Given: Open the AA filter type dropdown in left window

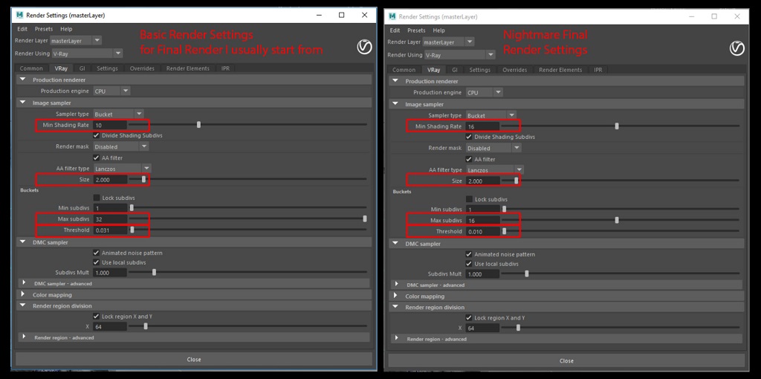Looking at the screenshot, I should [122, 169].
